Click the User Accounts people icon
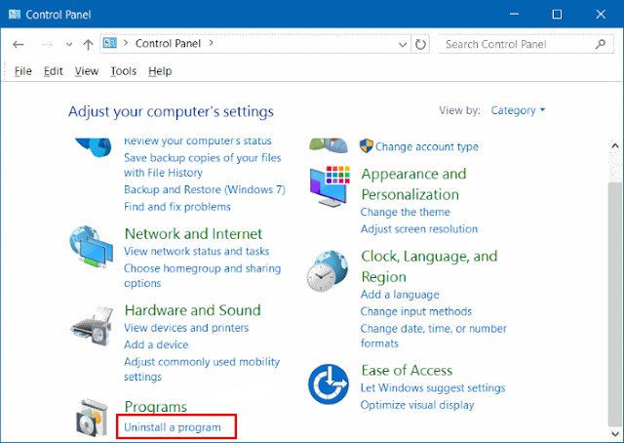Viewport: 624px width, 443px height. 329,145
